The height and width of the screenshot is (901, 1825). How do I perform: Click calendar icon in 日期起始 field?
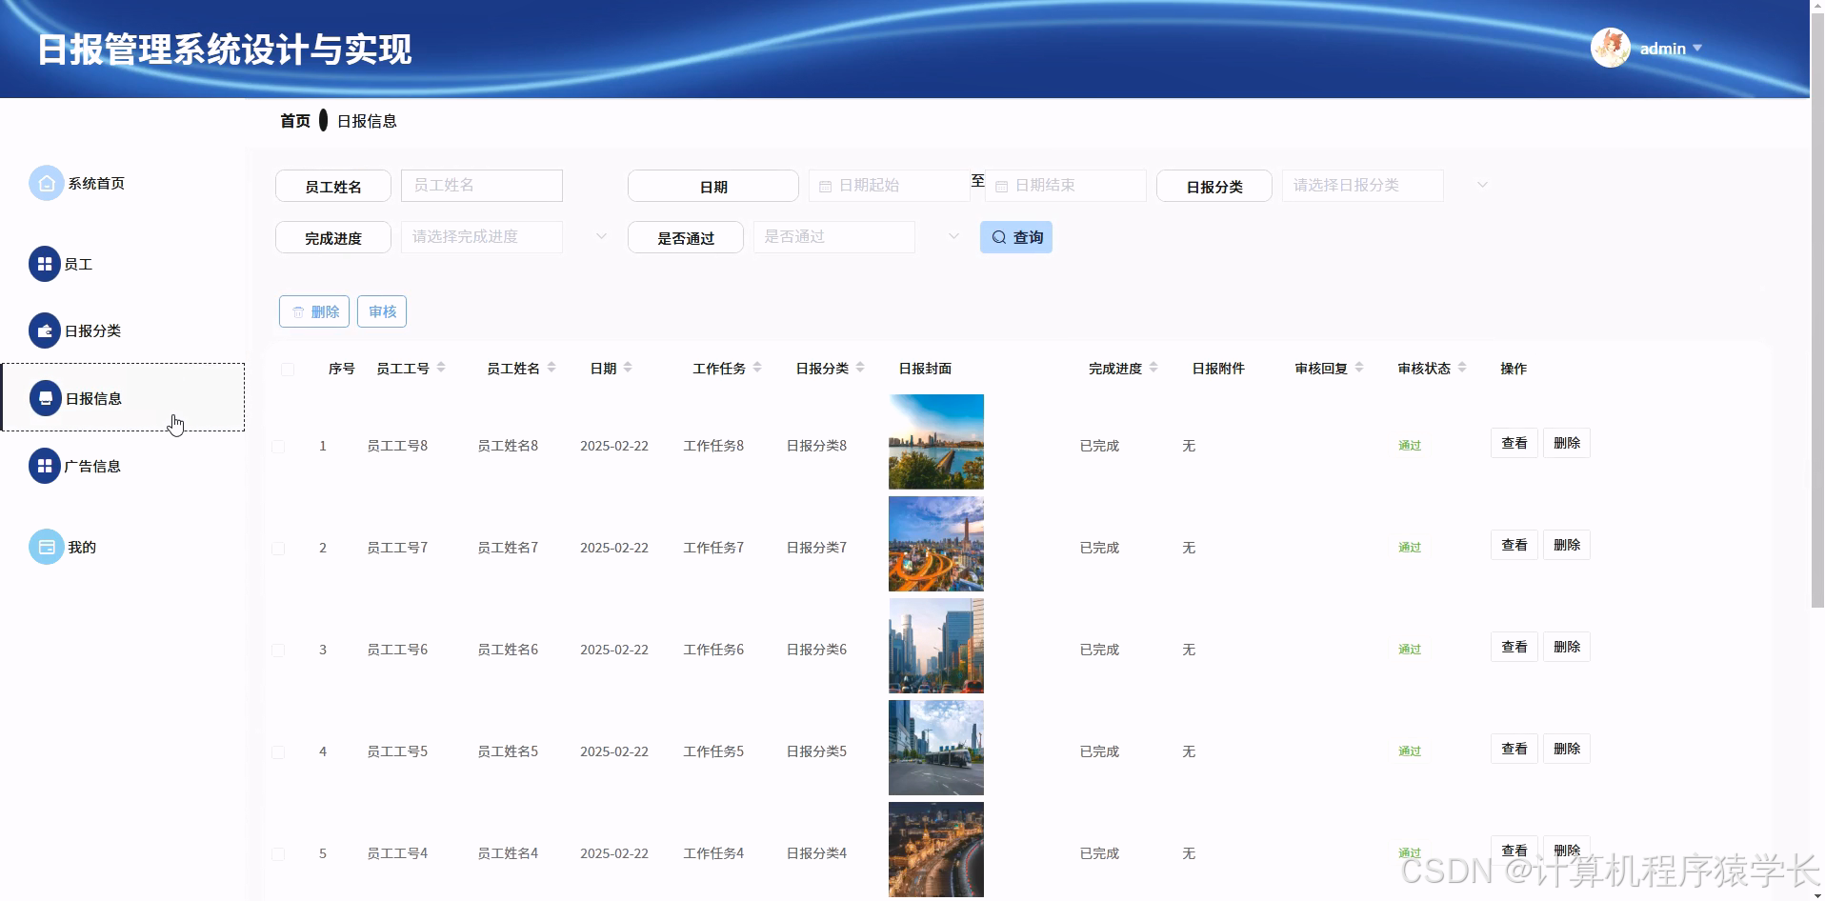point(826,187)
